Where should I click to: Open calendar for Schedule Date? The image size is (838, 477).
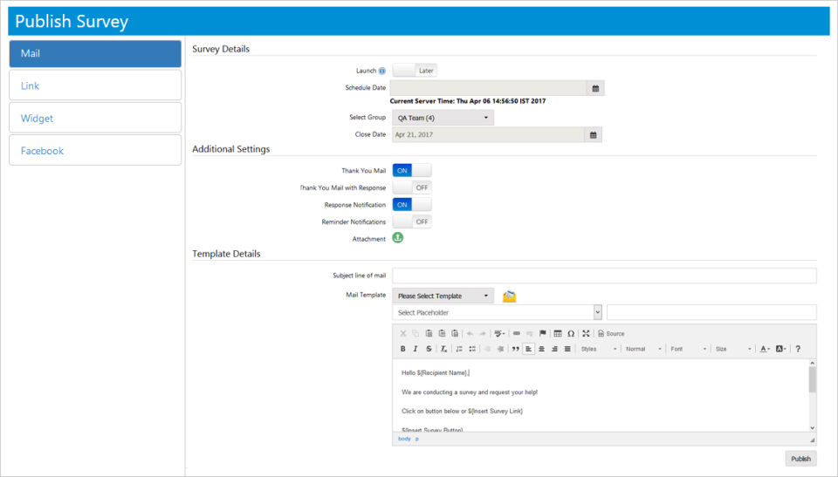click(x=595, y=88)
